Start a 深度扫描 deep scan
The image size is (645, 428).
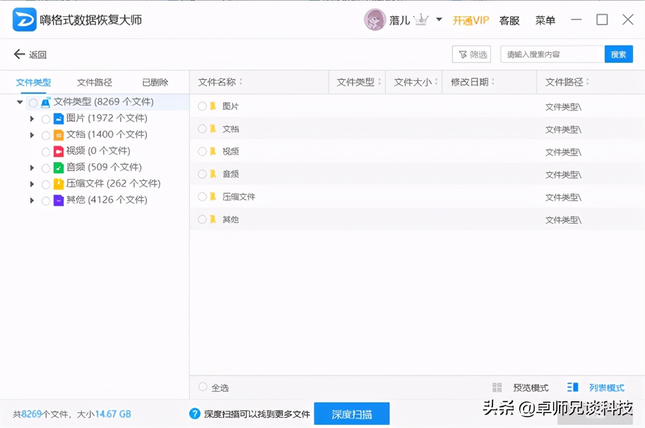[x=352, y=414]
